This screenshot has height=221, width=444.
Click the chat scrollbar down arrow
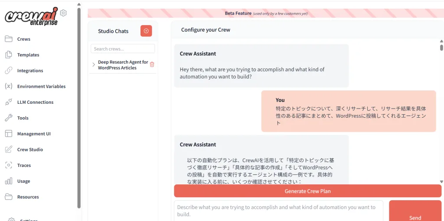pos(441,182)
